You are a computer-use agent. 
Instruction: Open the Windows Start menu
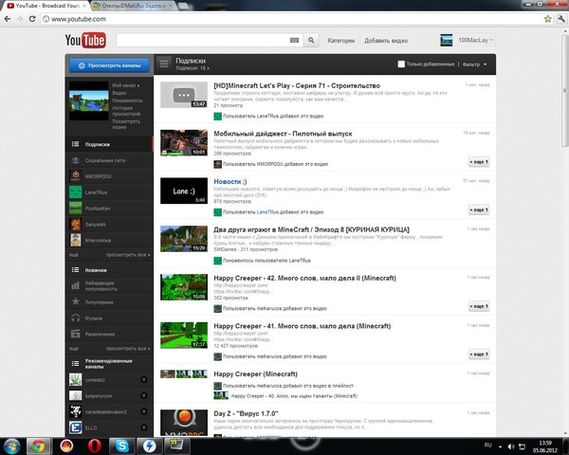11,446
